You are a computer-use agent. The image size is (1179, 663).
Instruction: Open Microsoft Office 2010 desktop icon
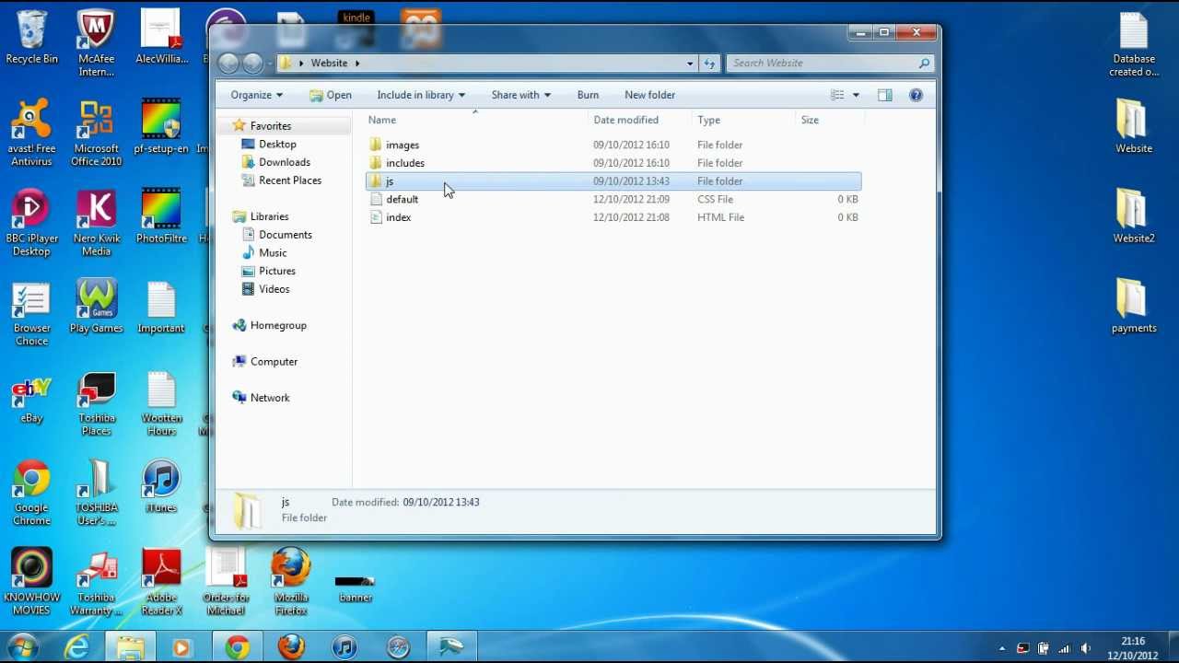click(96, 134)
